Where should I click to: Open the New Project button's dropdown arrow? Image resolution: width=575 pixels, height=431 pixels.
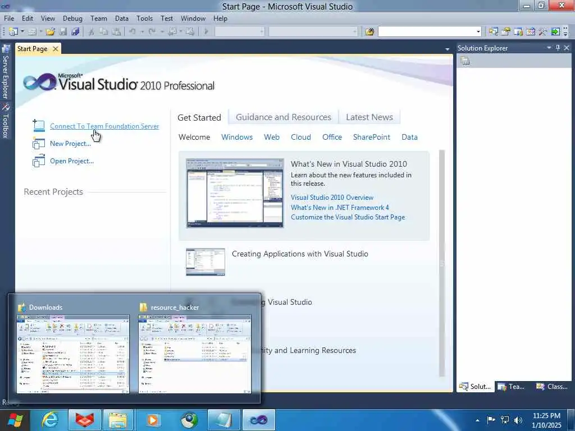[x=22, y=32]
